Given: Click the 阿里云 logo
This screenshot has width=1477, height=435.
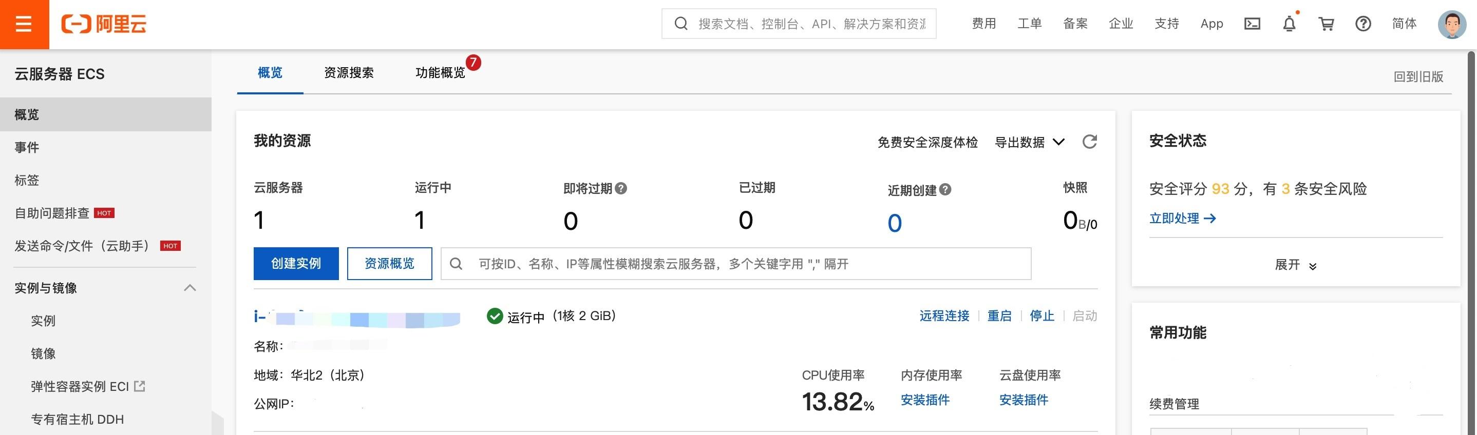Looking at the screenshot, I should (104, 24).
